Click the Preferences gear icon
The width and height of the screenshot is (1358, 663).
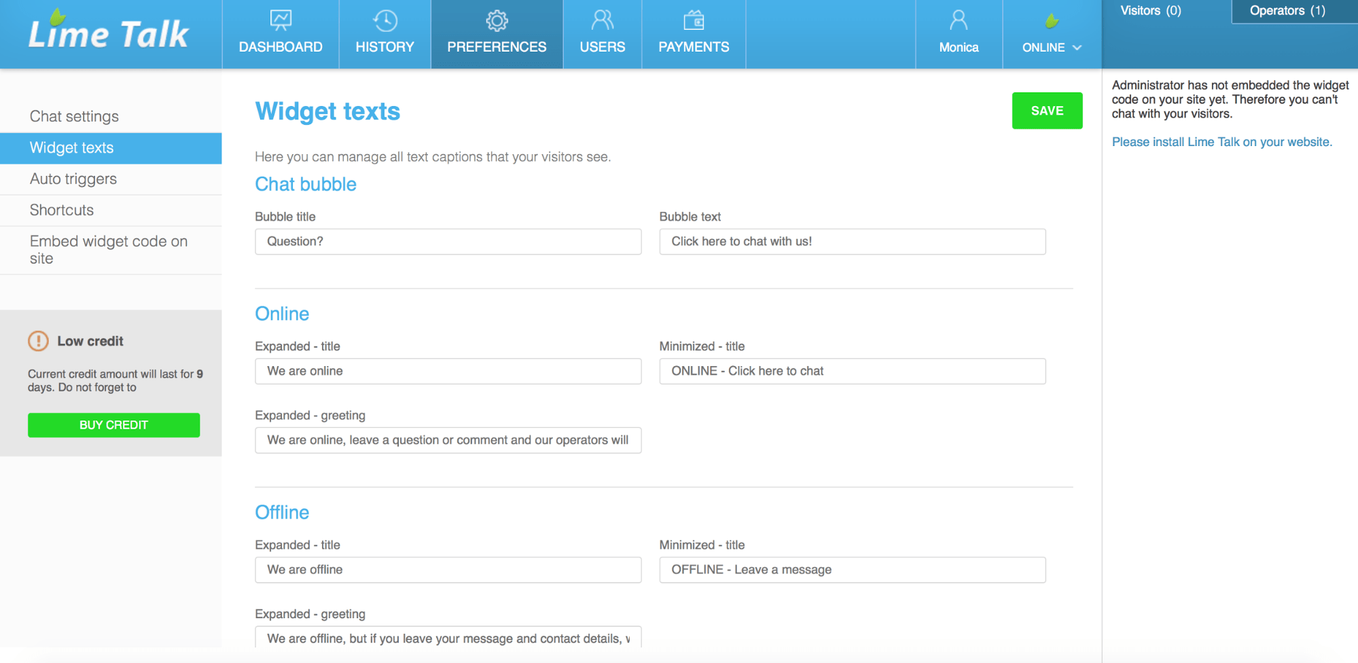[x=497, y=20]
